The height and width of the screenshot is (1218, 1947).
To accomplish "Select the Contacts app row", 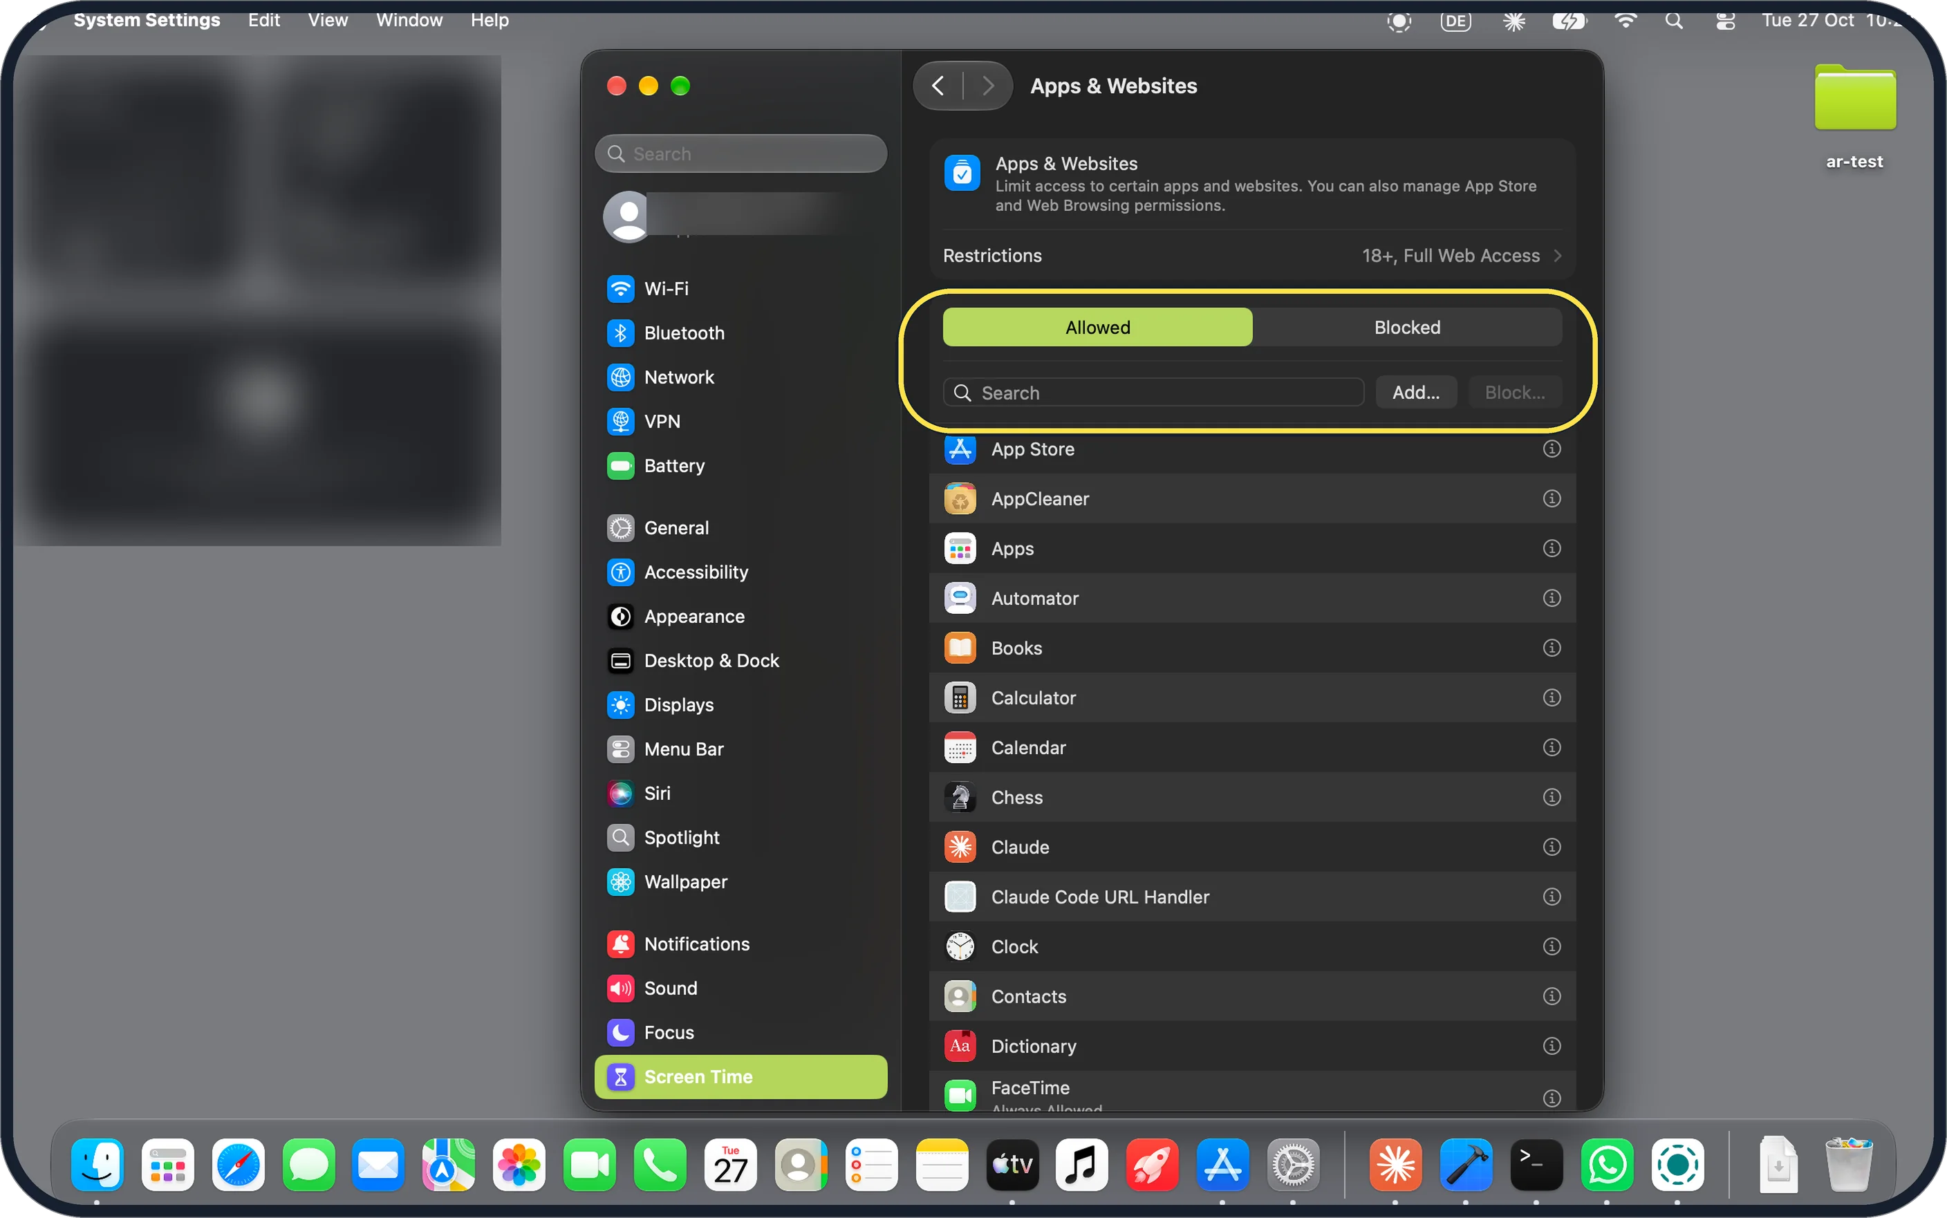I will [x=1252, y=997].
